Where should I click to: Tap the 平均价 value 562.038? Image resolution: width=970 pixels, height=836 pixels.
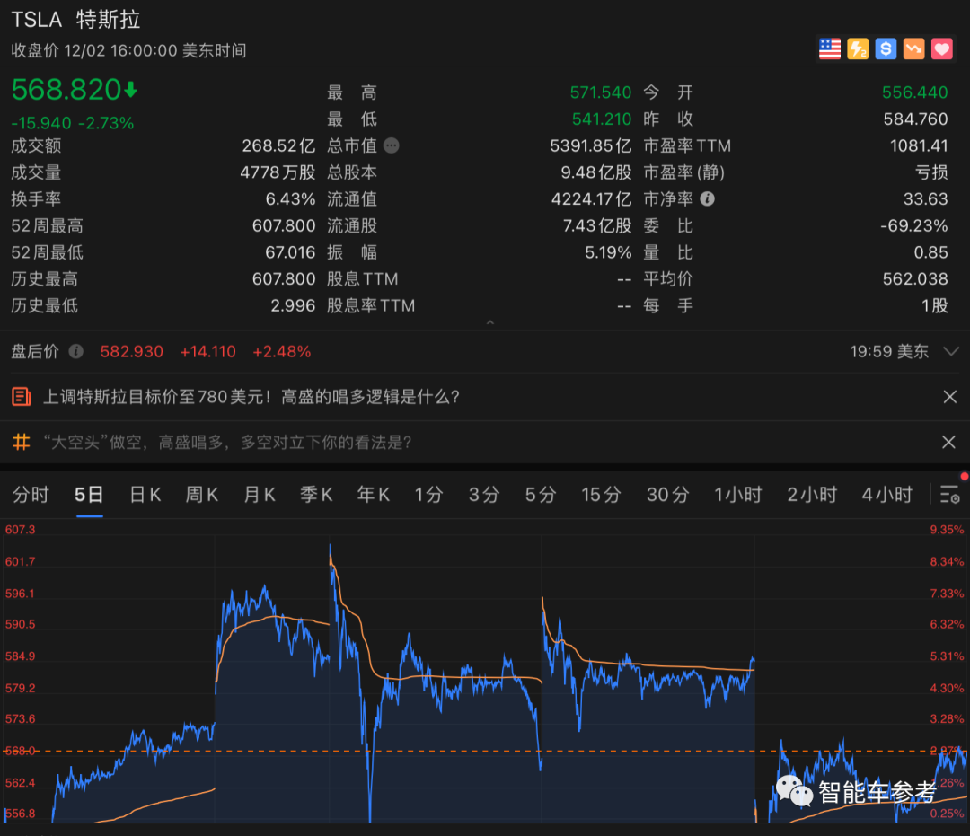point(915,279)
